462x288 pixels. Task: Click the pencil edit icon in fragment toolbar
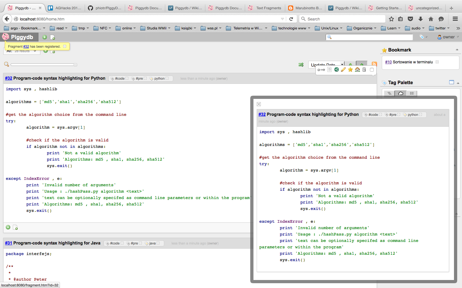tap(343, 70)
